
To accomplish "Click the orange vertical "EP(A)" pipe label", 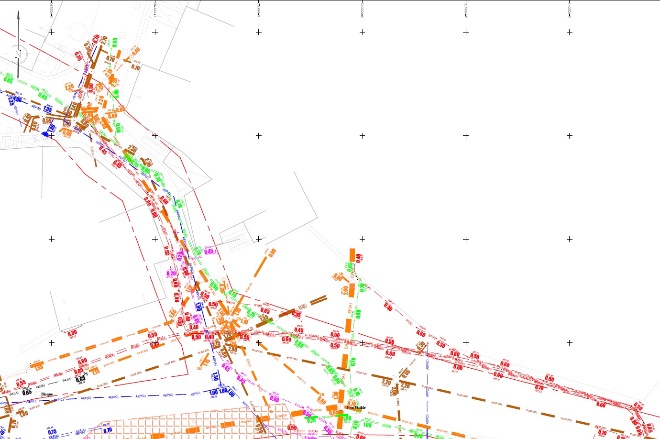I will coord(350,308).
